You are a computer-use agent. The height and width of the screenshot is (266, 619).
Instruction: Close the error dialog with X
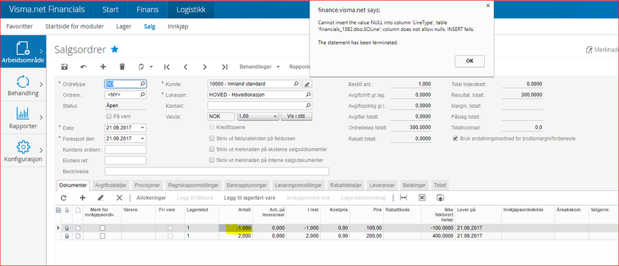coord(488,6)
